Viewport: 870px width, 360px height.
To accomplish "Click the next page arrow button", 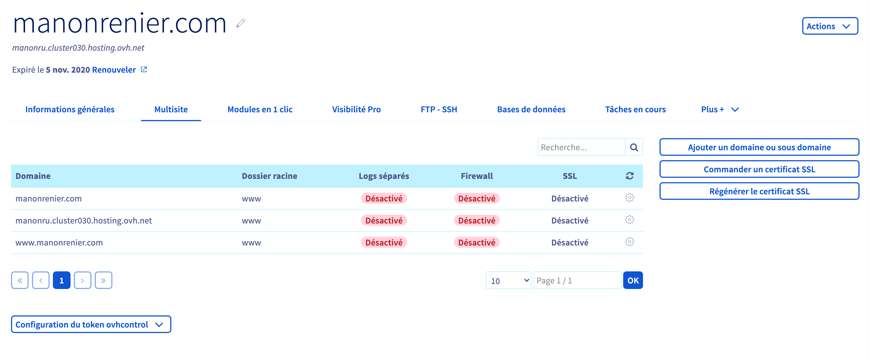I will [82, 280].
